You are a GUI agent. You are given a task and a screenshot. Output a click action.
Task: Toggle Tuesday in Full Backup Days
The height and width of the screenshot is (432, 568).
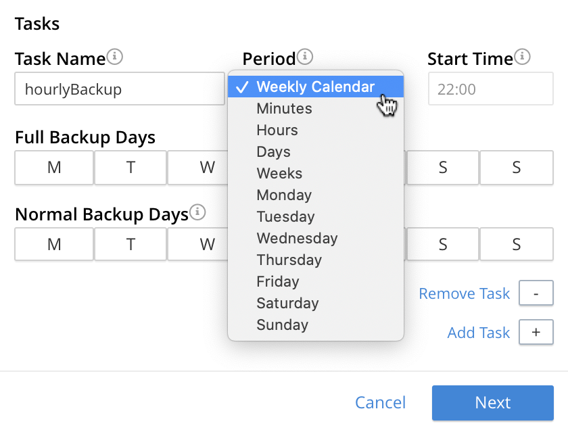click(131, 168)
